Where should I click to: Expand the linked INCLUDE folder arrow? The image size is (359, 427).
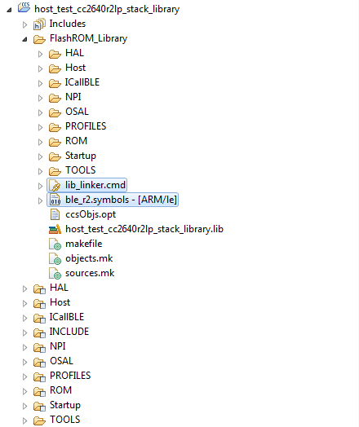(24, 332)
